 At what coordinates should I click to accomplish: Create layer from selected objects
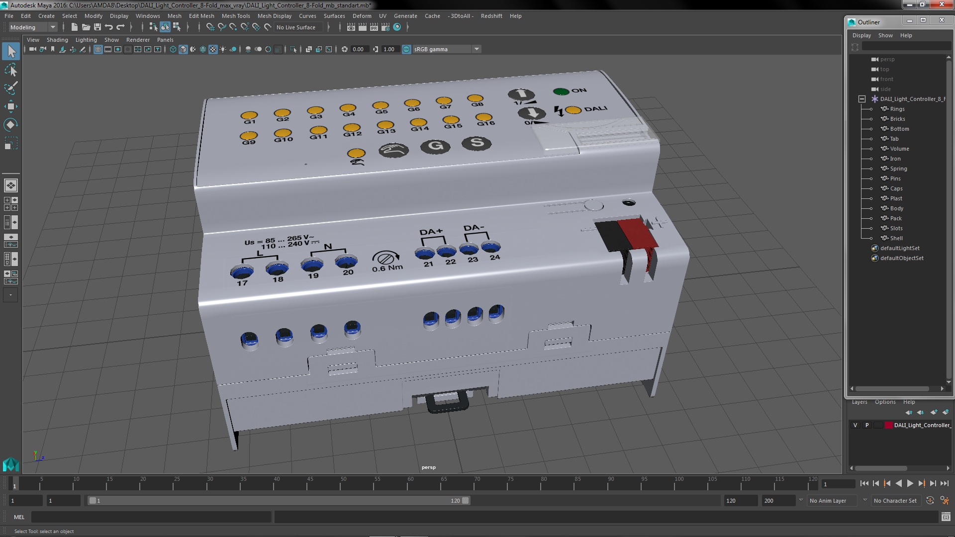pos(945,412)
